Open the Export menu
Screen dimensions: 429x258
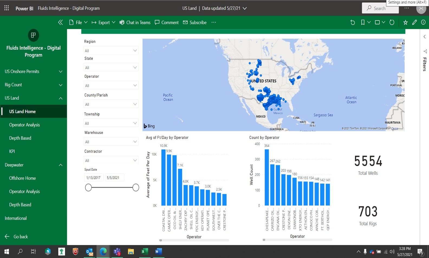click(x=103, y=22)
